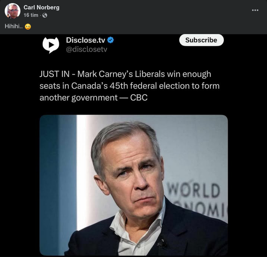267x257 pixels.
Task: Open Carl Norberg's profile picture
Action: click(13, 11)
